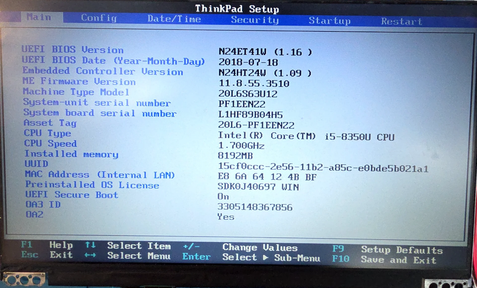Image resolution: width=477 pixels, height=288 pixels.
Task: Click ME Firmware Version label
Action: tap(79, 81)
